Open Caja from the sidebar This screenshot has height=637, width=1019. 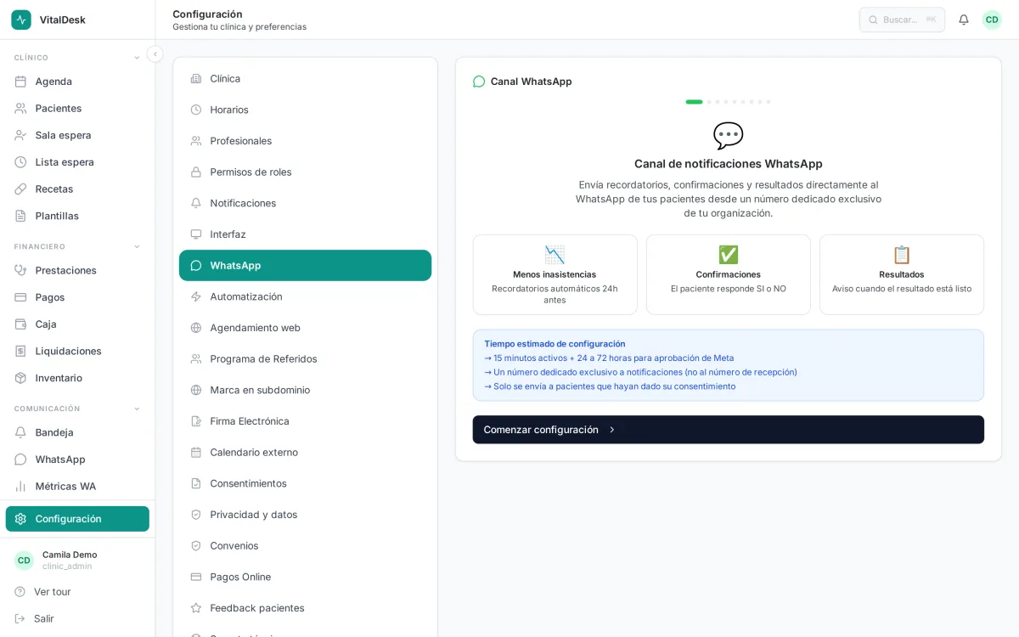pos(77,324)
